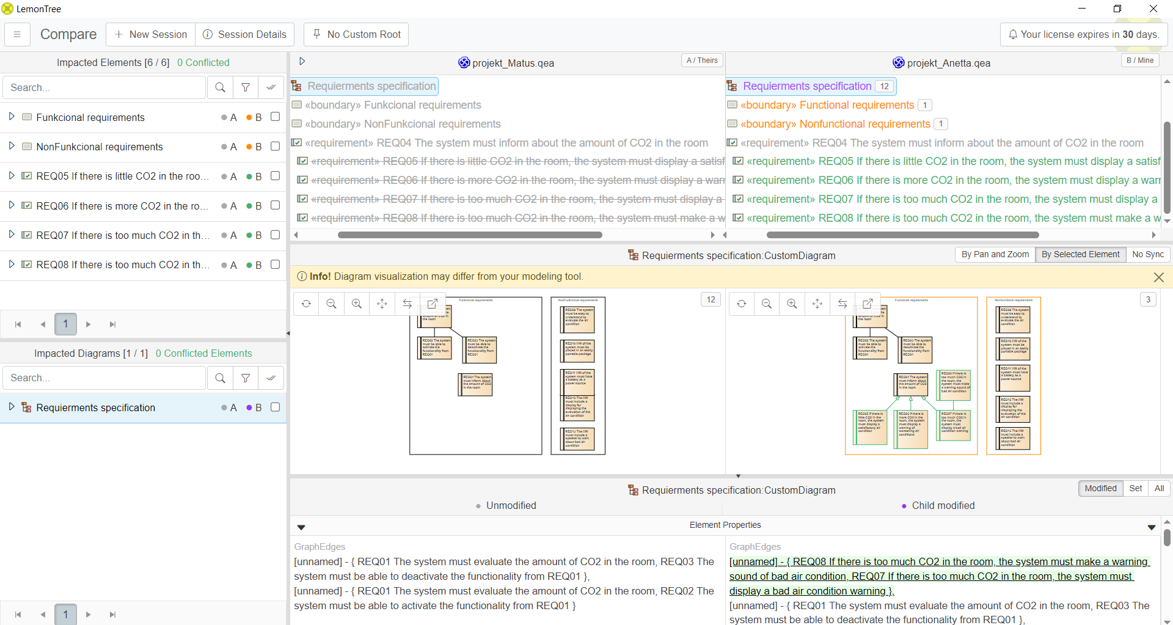Image resolution: width=1173 pixels, height=625 pixels.
Task: Search impacted diagrams magnifier icon
Action: click(220, 378)
